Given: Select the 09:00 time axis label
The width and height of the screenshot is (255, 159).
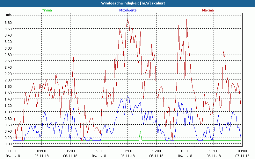Looking at the screenshot, I should [x=99, y=151].
